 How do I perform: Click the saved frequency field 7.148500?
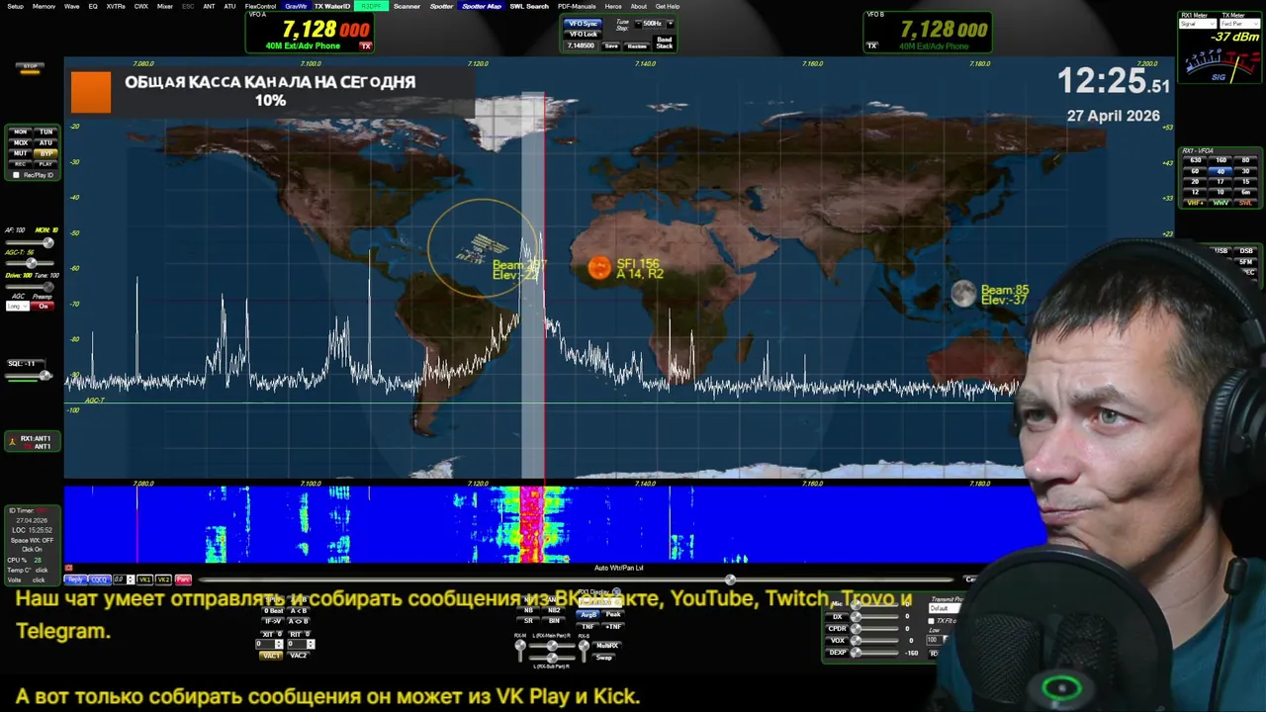pos(582,45)
